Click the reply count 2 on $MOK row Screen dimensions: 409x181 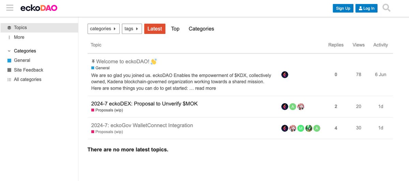coord(336,107)
